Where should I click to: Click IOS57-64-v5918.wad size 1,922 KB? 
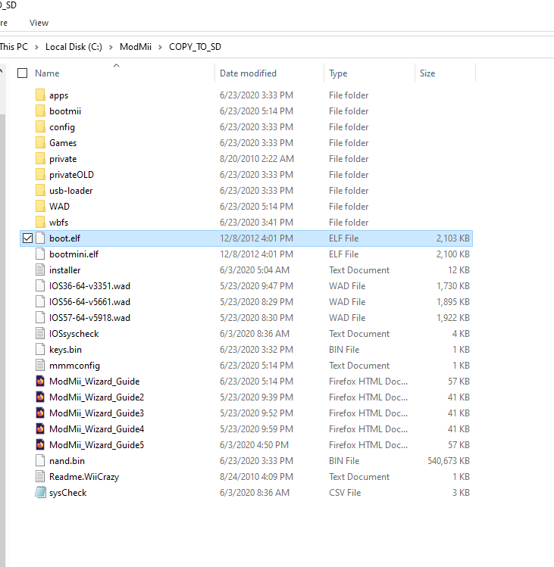[453, 318]
